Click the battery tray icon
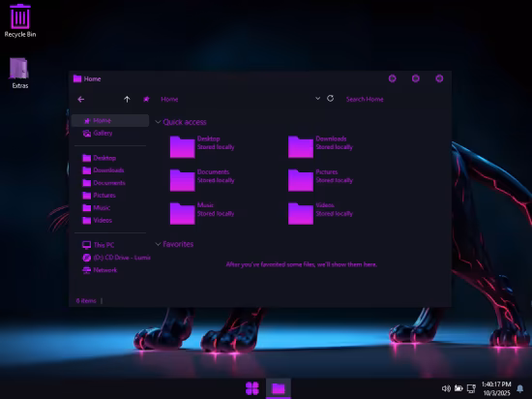532x399 pixels. tap(458, 388)
